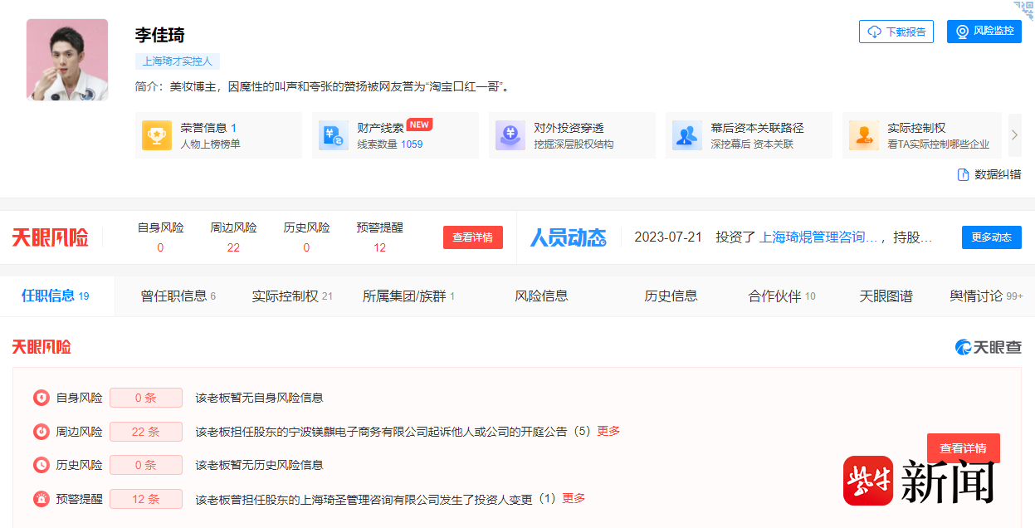
Task: Click the 12 条 badge
Action: 146,499
